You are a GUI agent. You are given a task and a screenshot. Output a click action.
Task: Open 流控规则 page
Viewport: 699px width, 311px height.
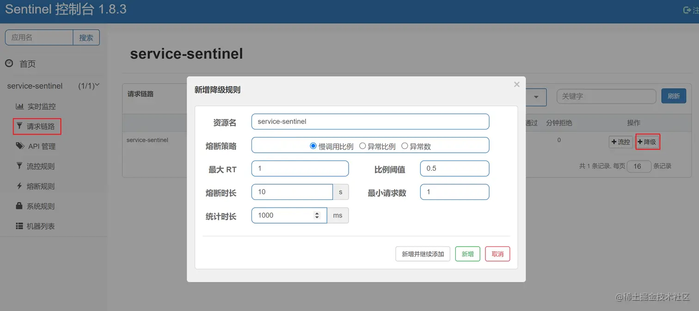pyautogui.click(x=41, y=166)
